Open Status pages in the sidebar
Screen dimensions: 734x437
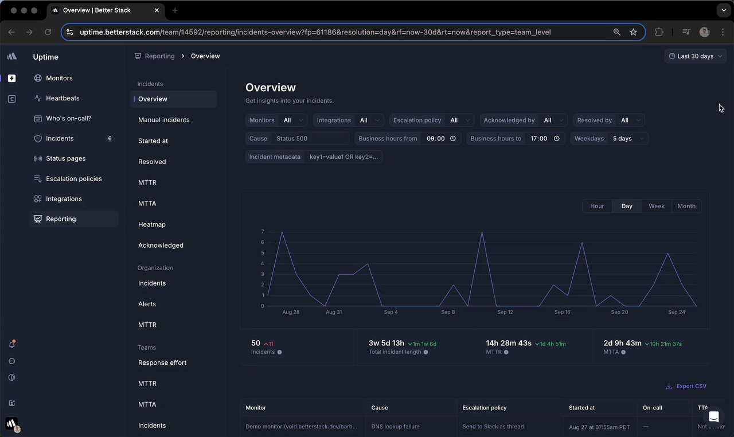click(74, 158)
